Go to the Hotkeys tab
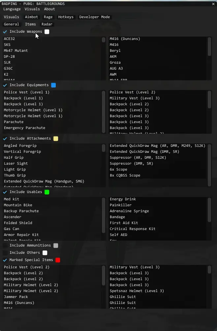 pos(66,17)
